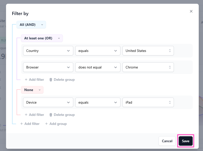The image size is (203, 151).
Task: Delete the At least one (OR) group
Action: [62, 80]
